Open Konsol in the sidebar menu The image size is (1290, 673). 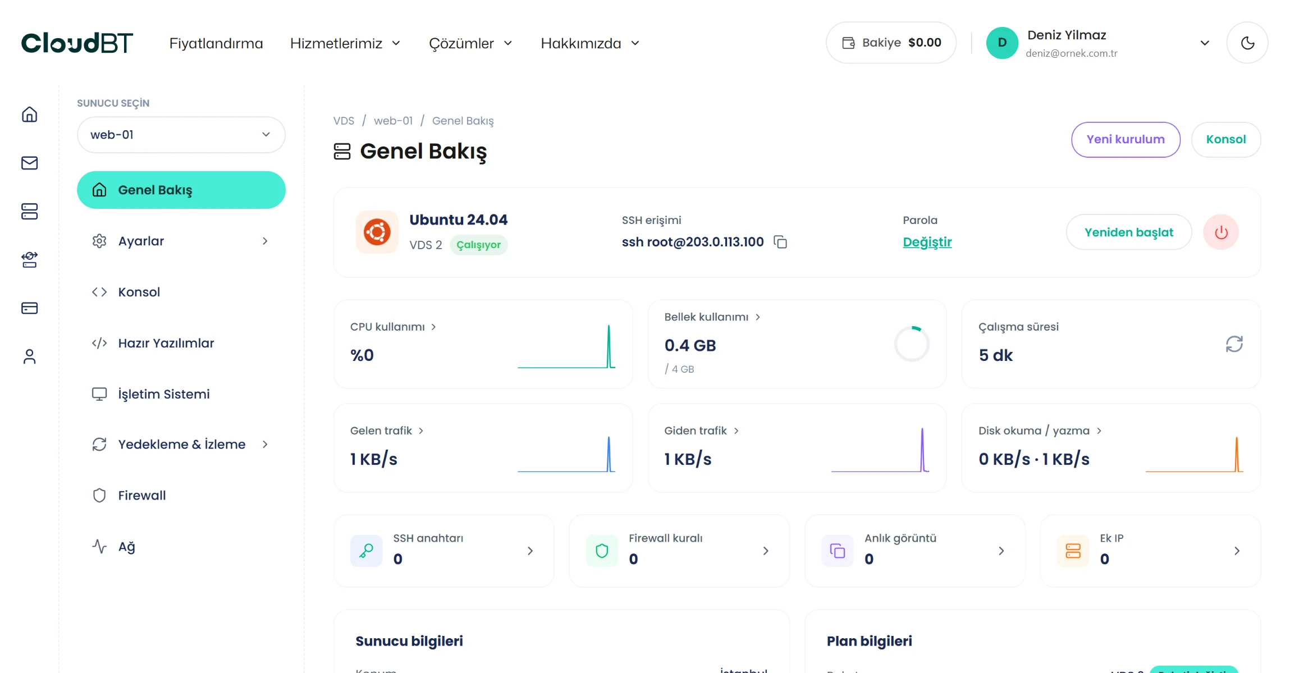coord(181,292)
